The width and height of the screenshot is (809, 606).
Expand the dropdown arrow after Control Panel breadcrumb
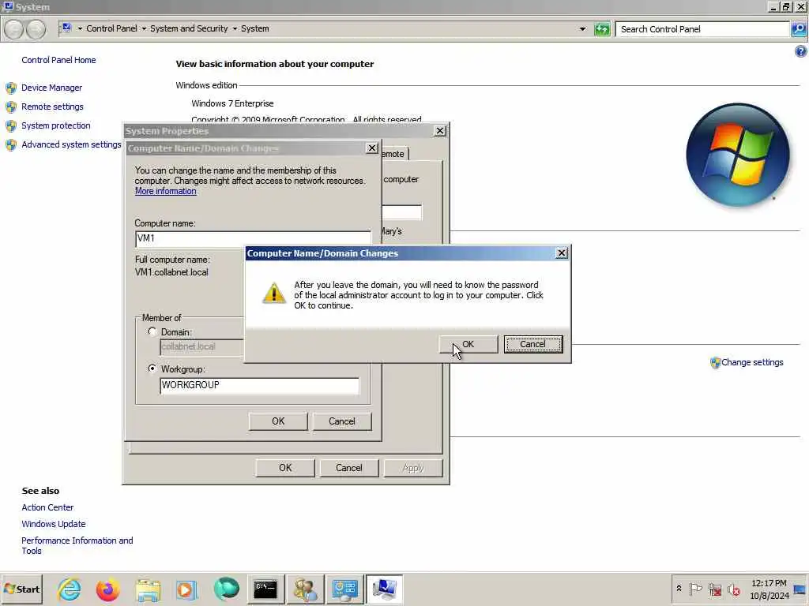click(x=144, y=29)
